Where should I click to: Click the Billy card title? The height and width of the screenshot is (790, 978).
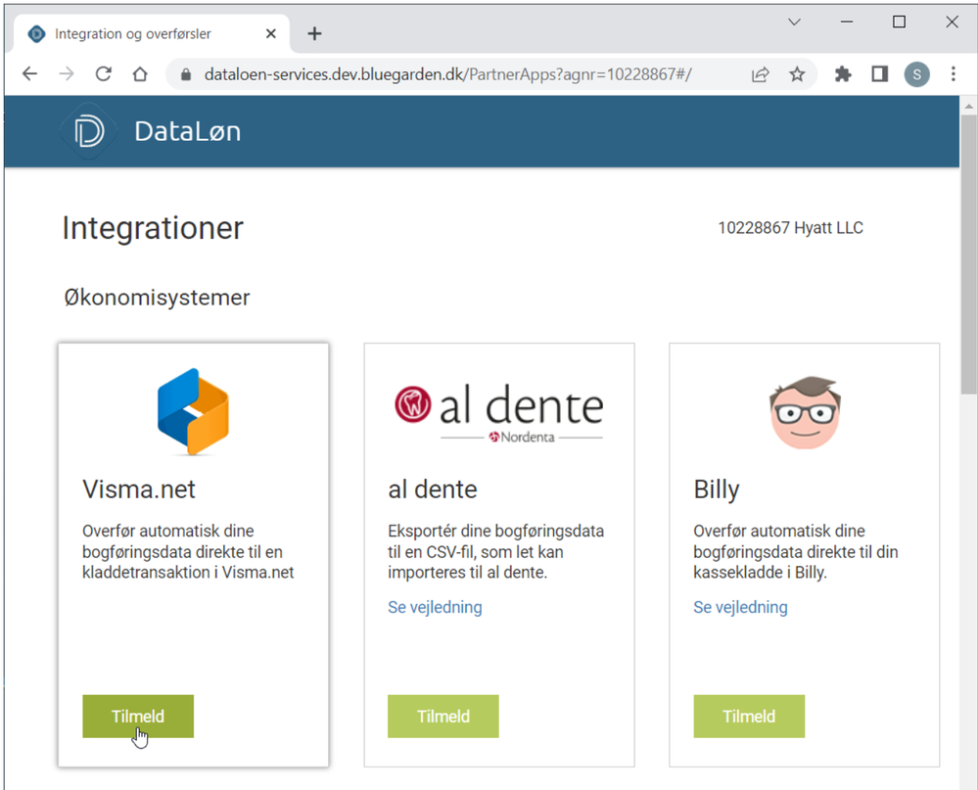pyautogui.click(x=717, y=490)
